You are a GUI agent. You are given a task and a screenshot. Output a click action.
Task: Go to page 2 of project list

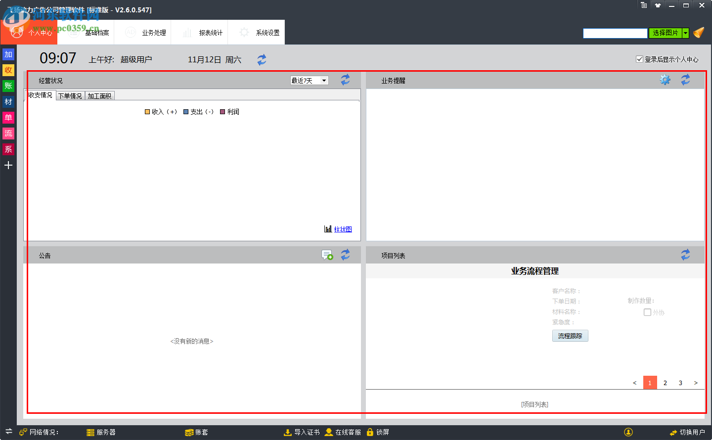[665, 383]
